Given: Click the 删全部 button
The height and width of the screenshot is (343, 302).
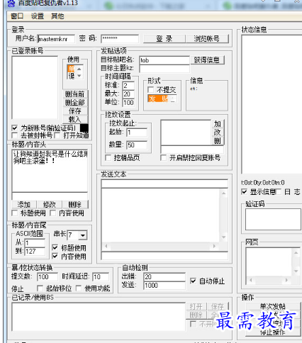Looking at the screenshot, I should (x=75, y=103).
